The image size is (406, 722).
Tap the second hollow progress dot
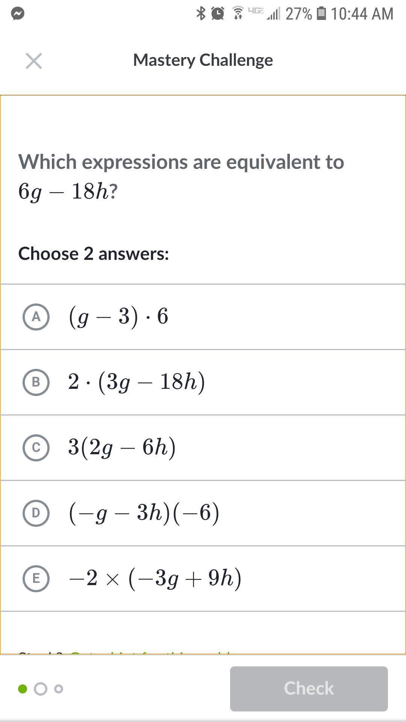[x=41, y=689]
